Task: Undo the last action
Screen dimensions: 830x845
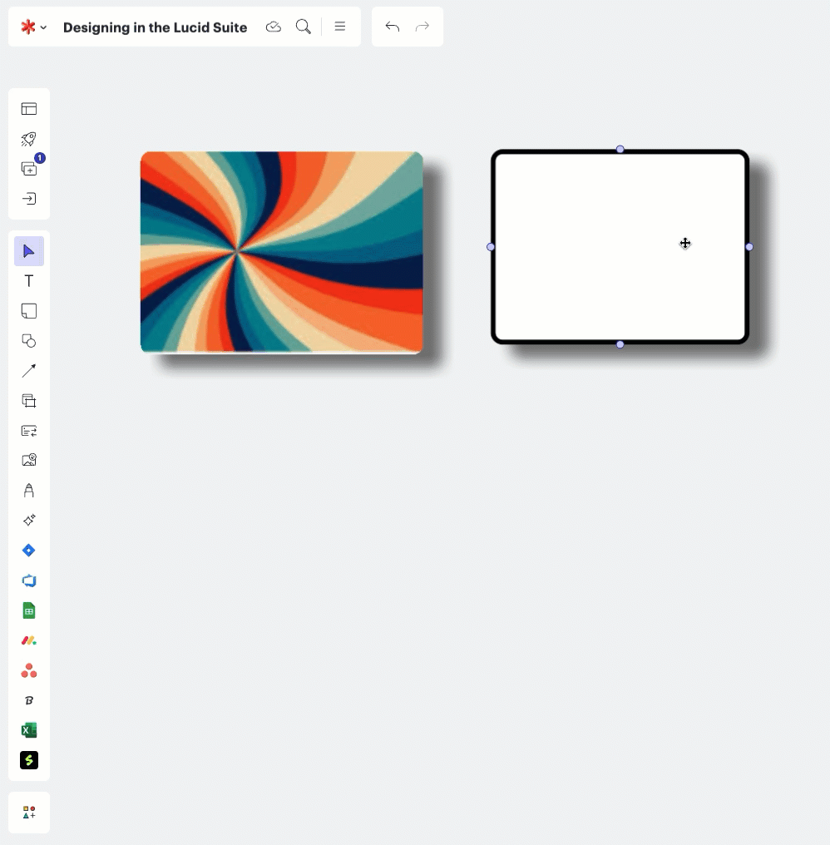Action: coord(393,27)
